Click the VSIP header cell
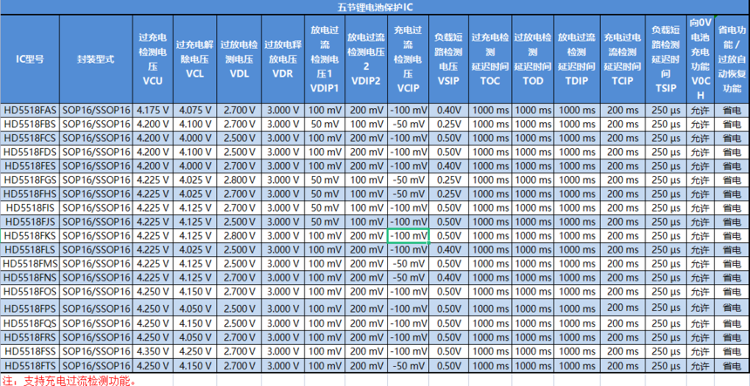The height and width of the screenshot is (386, 750). tap(448, 59)
